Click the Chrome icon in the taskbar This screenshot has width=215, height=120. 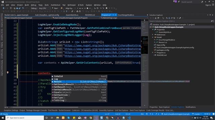point(91,118)
